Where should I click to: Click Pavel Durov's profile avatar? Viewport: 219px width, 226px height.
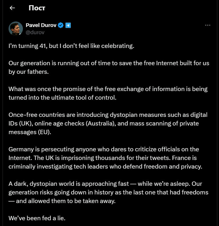pos(16,28)
